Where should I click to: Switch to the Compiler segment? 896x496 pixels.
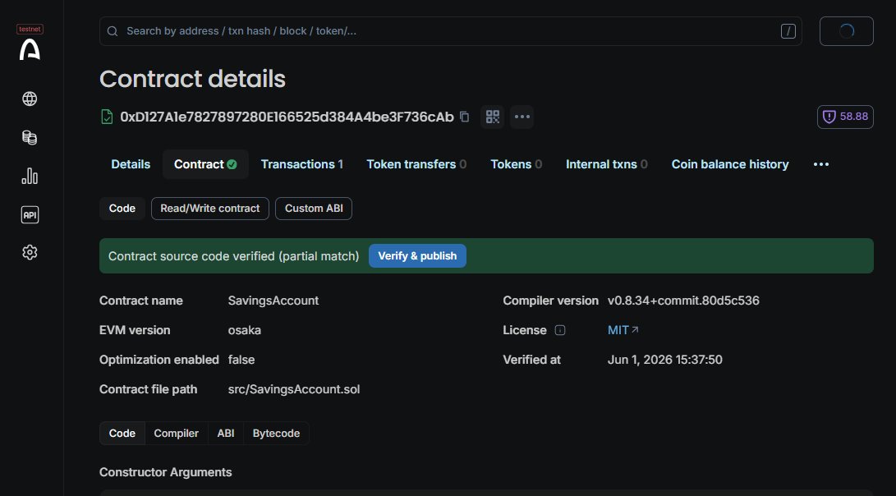click(176, 433)
